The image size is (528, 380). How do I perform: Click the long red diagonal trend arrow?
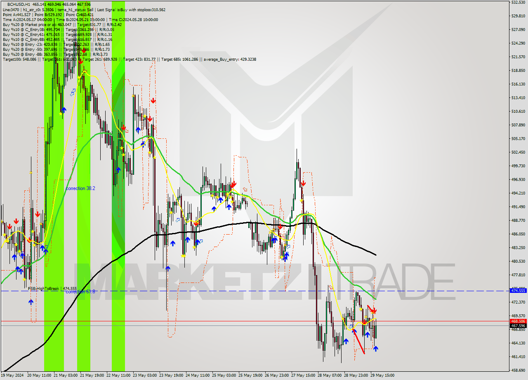pyautogui.click(x=358, y=340)
